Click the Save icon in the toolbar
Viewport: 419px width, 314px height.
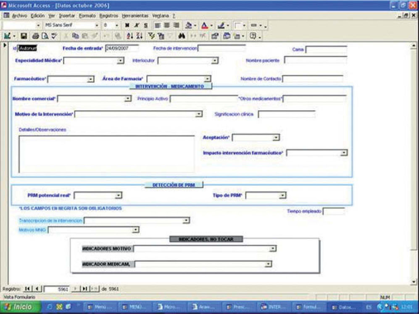coord(24,36)
